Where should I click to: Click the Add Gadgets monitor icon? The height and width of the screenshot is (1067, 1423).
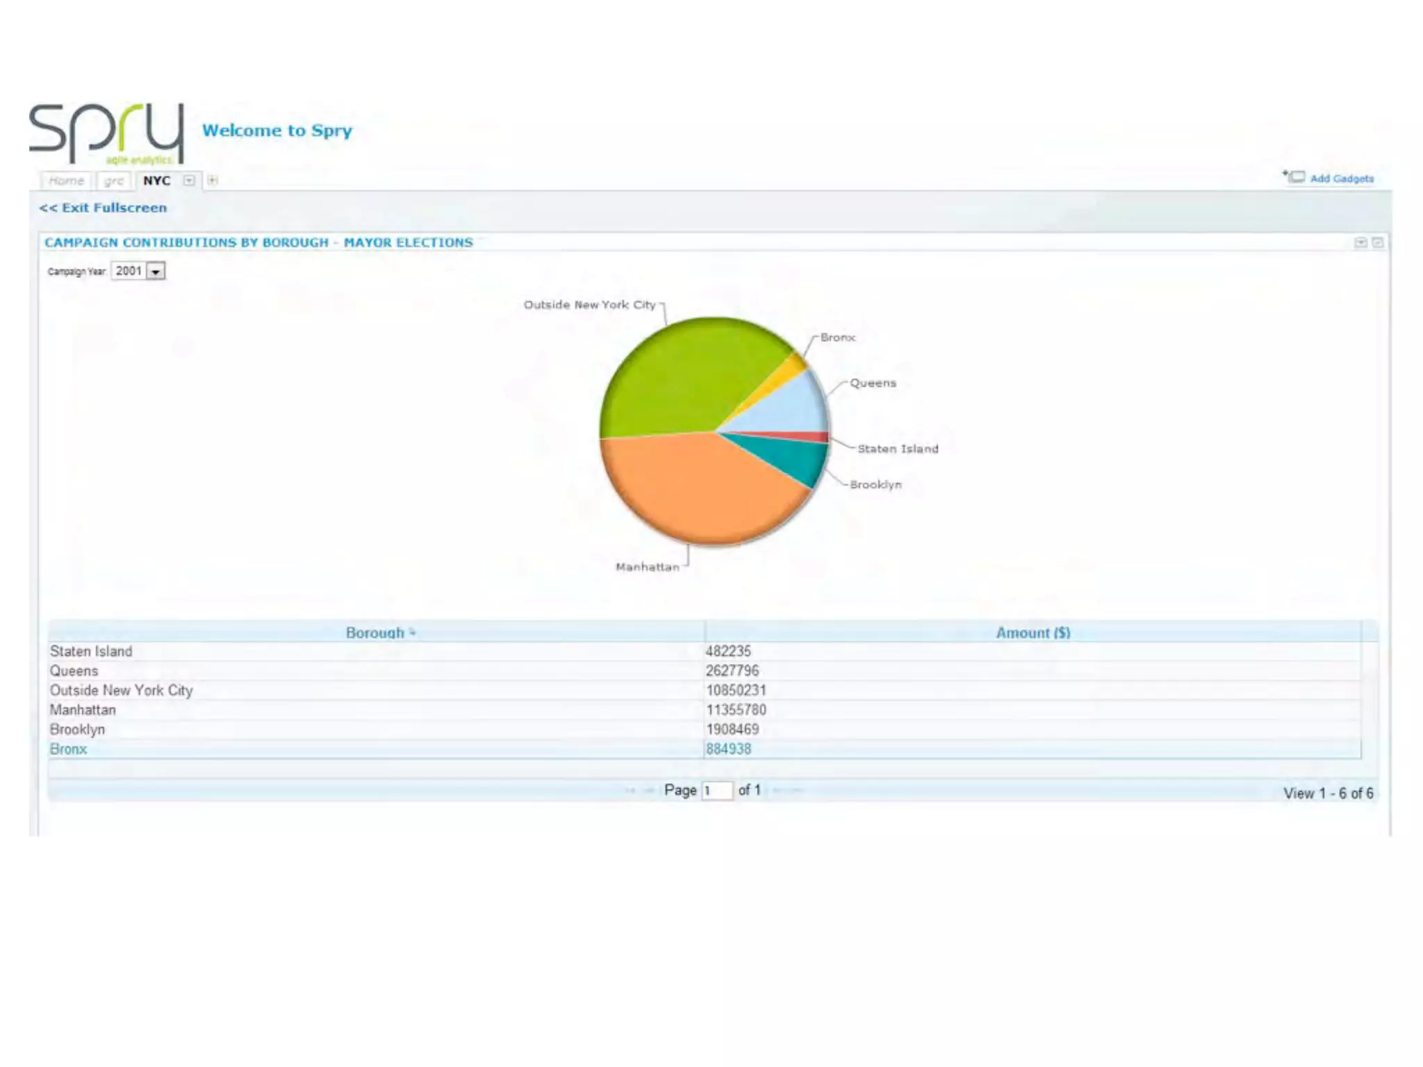pyautogui.click(x=1296, y=177)
